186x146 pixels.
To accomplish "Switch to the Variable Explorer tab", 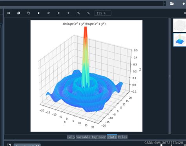I will pyautogui.click(x=91, y=137).
